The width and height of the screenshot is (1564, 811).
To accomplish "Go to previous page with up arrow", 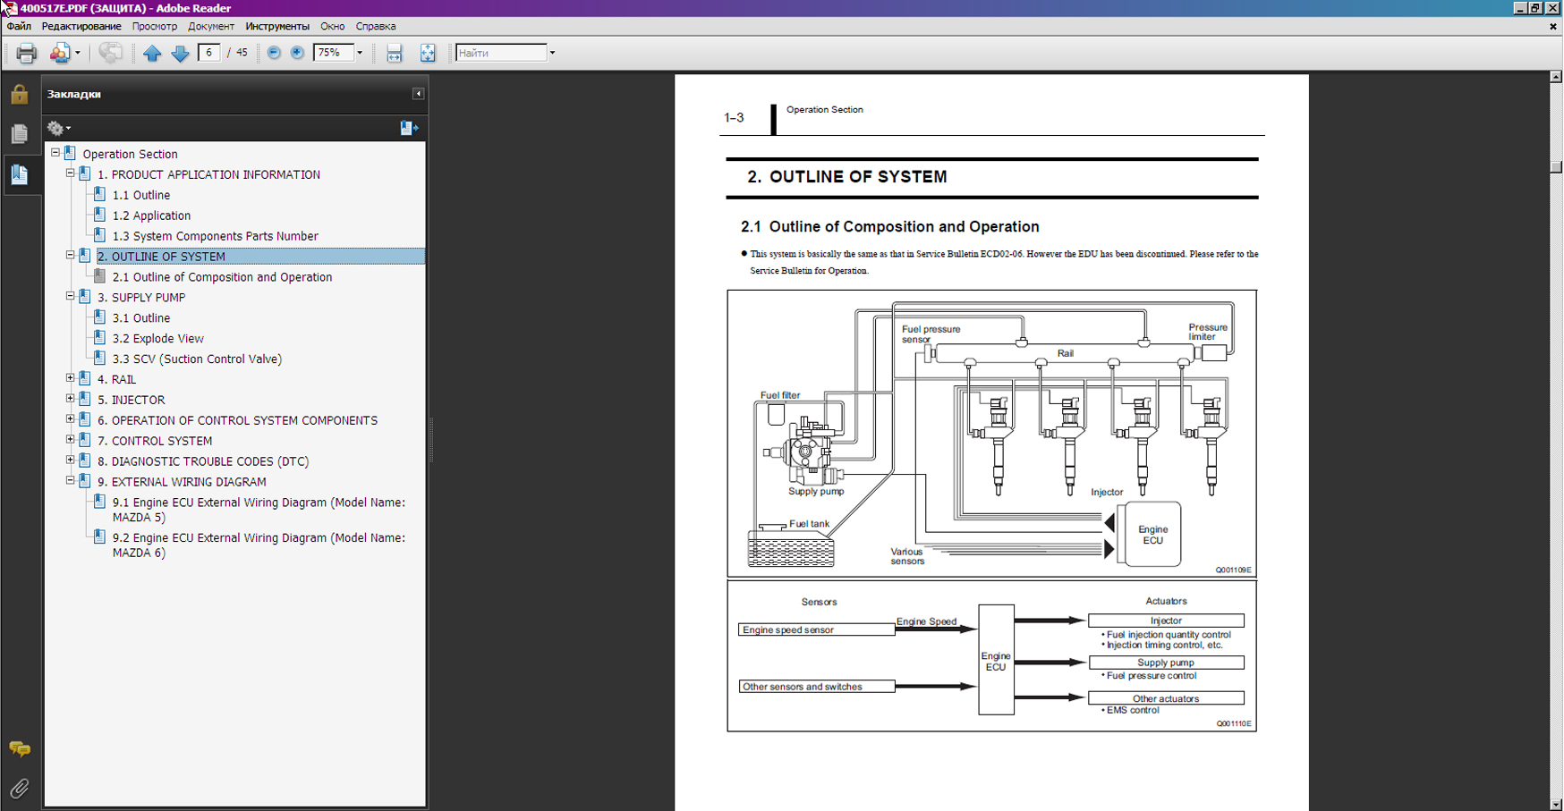I will point(152,54).
